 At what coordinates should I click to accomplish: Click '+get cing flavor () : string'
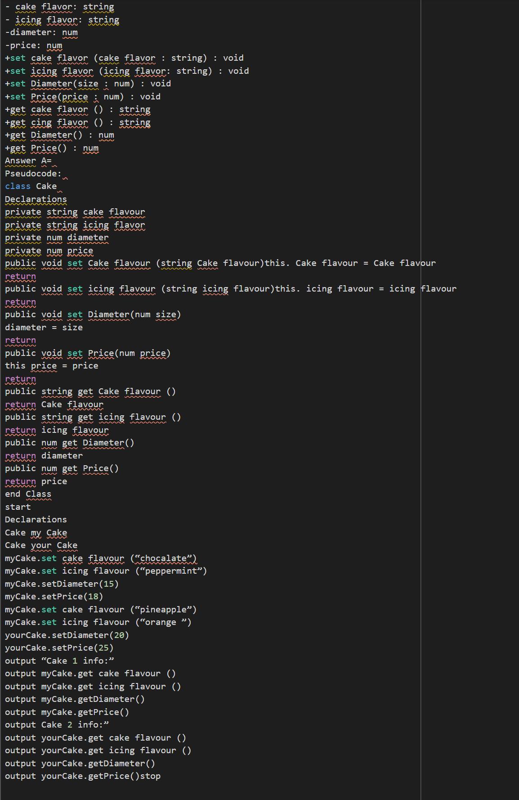point(78,122)
